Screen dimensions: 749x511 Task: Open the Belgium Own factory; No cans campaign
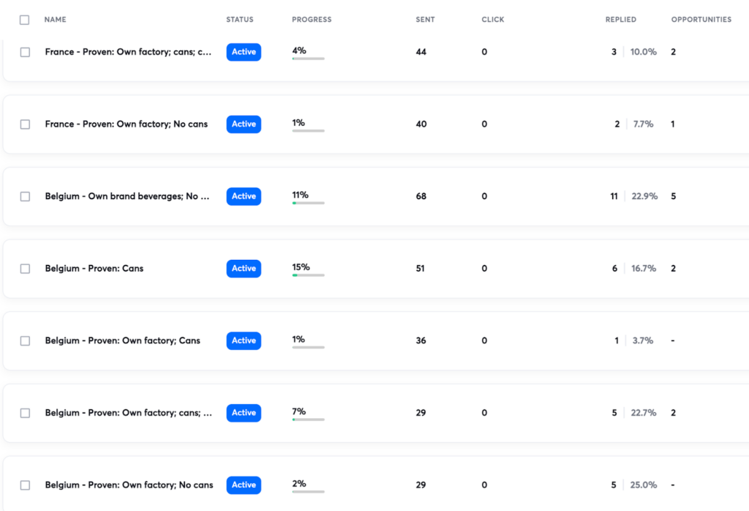(x=129, y=485)
